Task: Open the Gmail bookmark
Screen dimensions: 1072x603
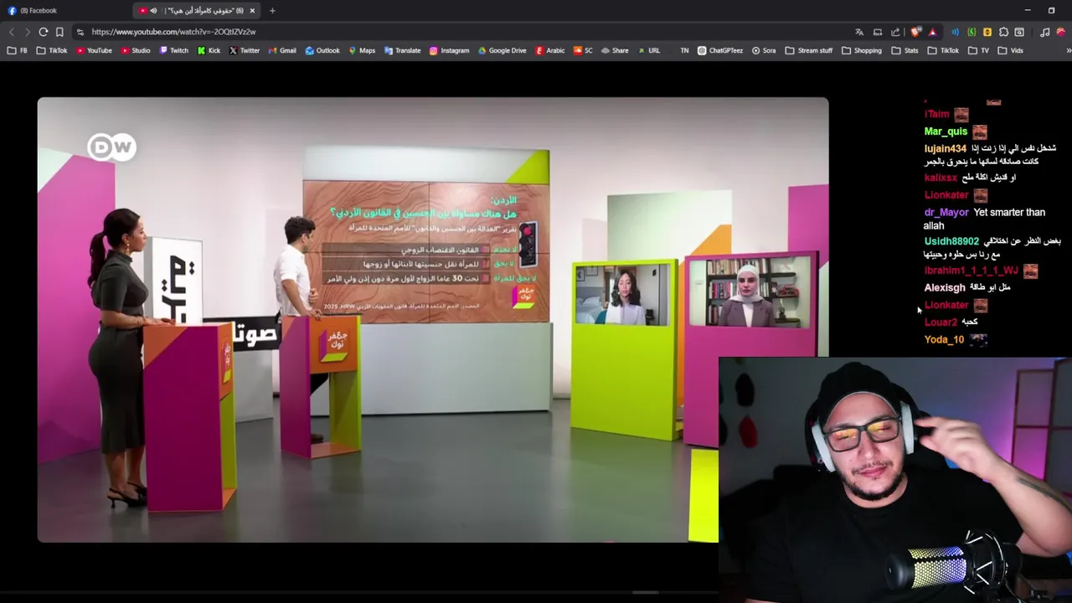Action: point(282,50)
